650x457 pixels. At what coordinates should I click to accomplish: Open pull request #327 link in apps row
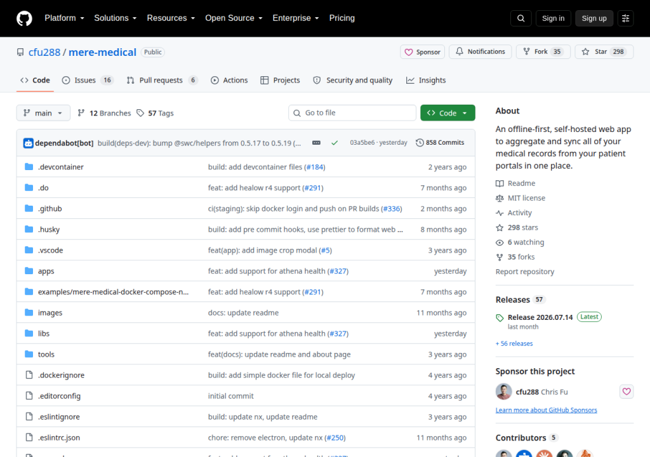[x=338, y=271]
